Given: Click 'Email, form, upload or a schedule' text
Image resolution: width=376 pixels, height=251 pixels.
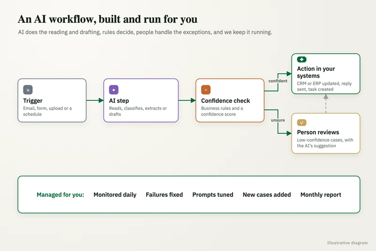Looking at the screenshot, I should 47,111.
